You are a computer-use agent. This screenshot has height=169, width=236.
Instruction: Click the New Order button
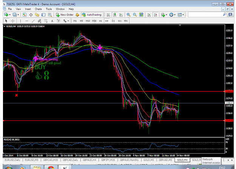(x=65, y=15)
